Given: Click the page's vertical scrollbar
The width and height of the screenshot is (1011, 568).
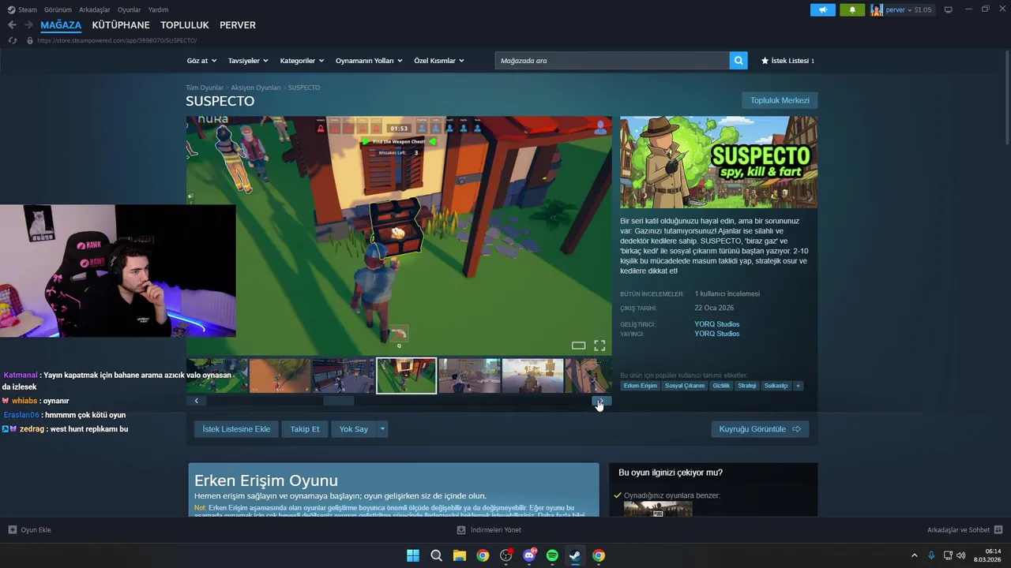Looking at the screenshot, I should (x=1006, y=99).
